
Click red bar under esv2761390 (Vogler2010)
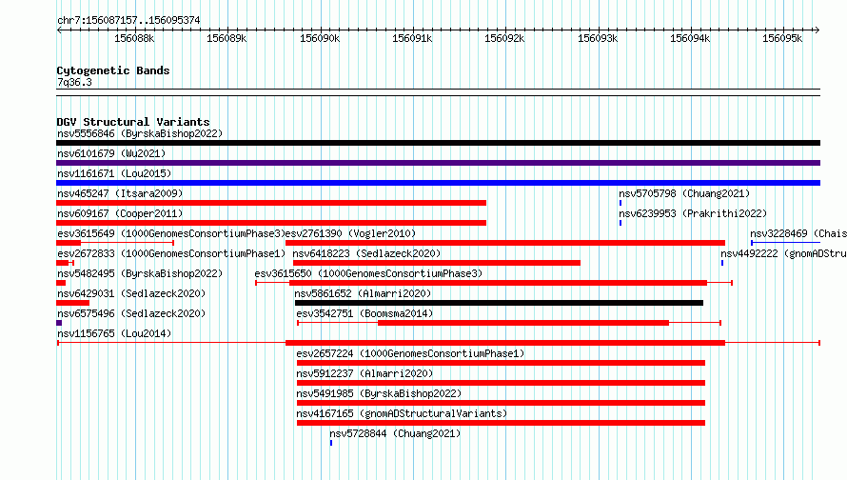coord(505,243)
